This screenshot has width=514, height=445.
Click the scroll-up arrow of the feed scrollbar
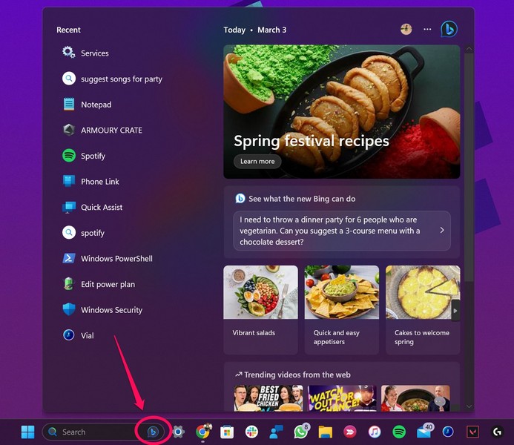(469, 49)
